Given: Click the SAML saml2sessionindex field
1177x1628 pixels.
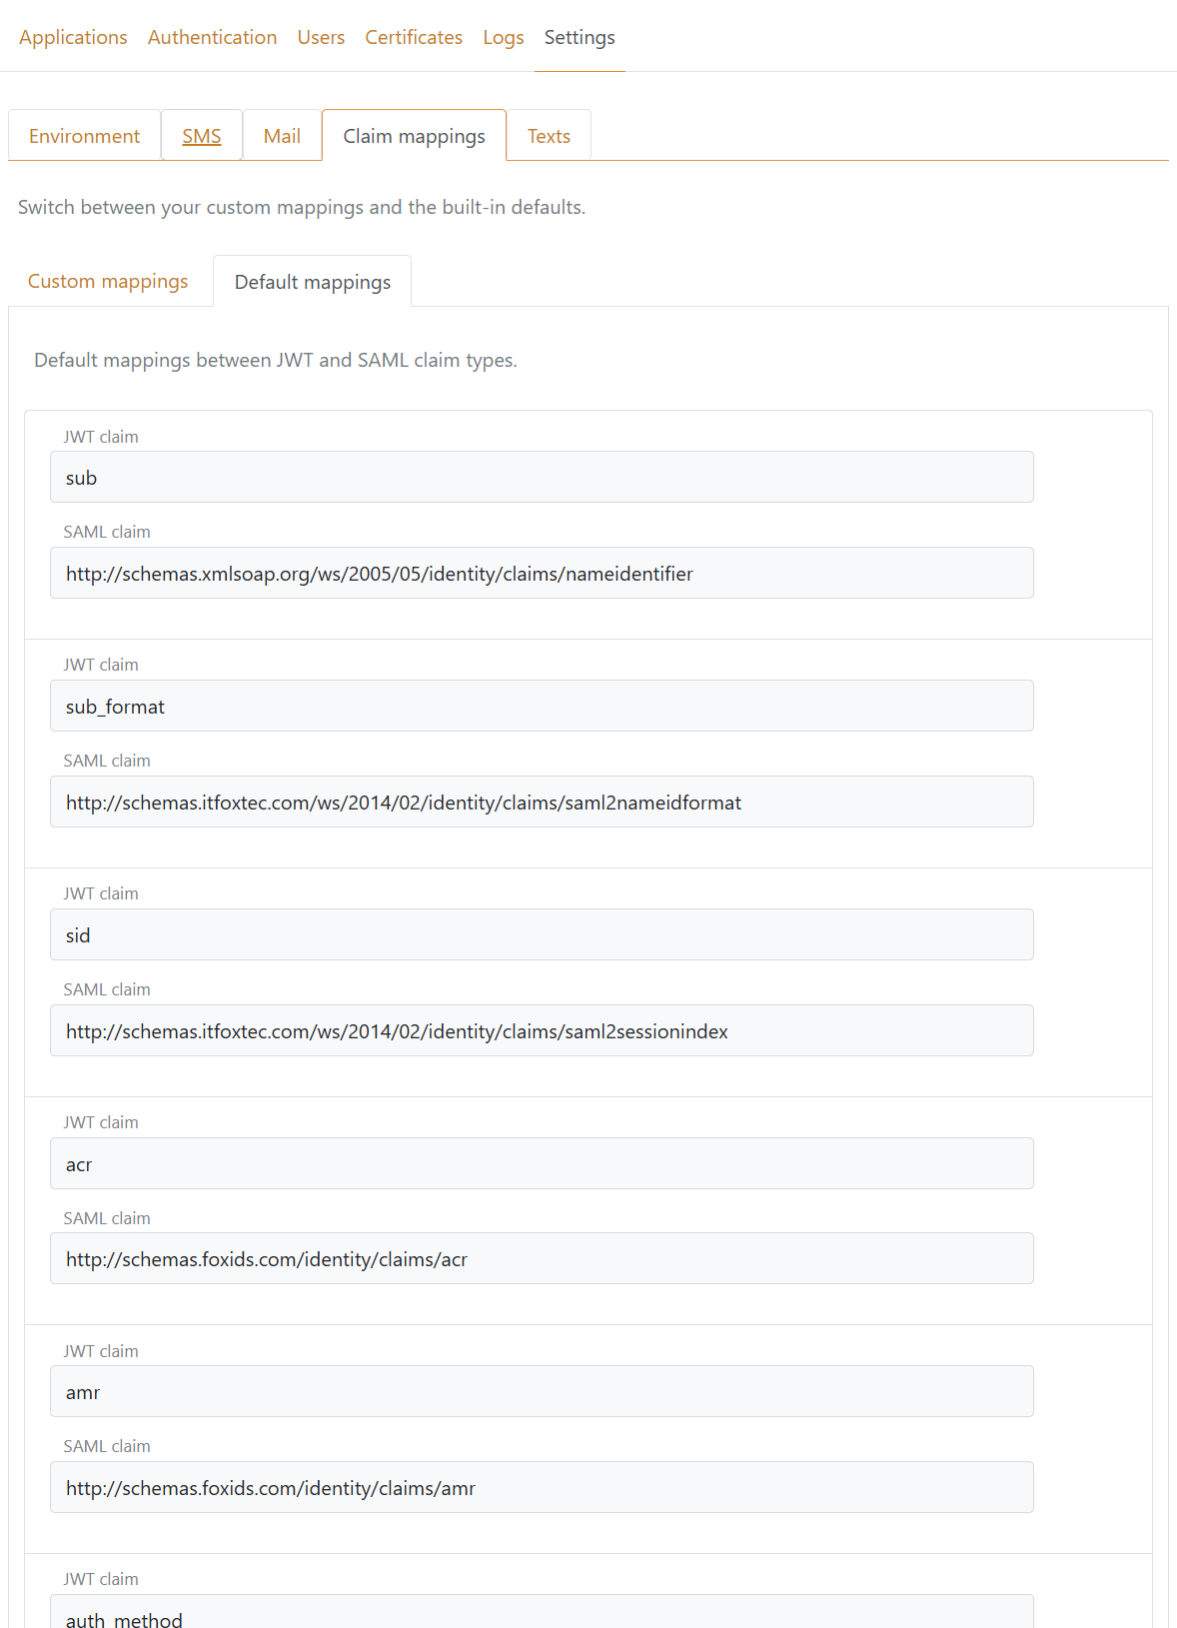Looking at the screenshot, I should [542, 1030].
